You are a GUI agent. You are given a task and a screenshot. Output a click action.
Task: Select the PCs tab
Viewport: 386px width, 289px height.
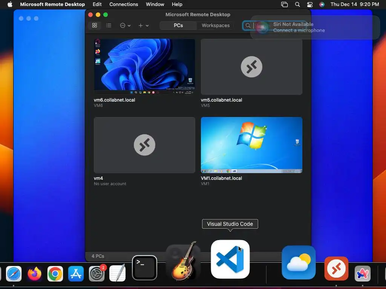(x=178, y=25)
